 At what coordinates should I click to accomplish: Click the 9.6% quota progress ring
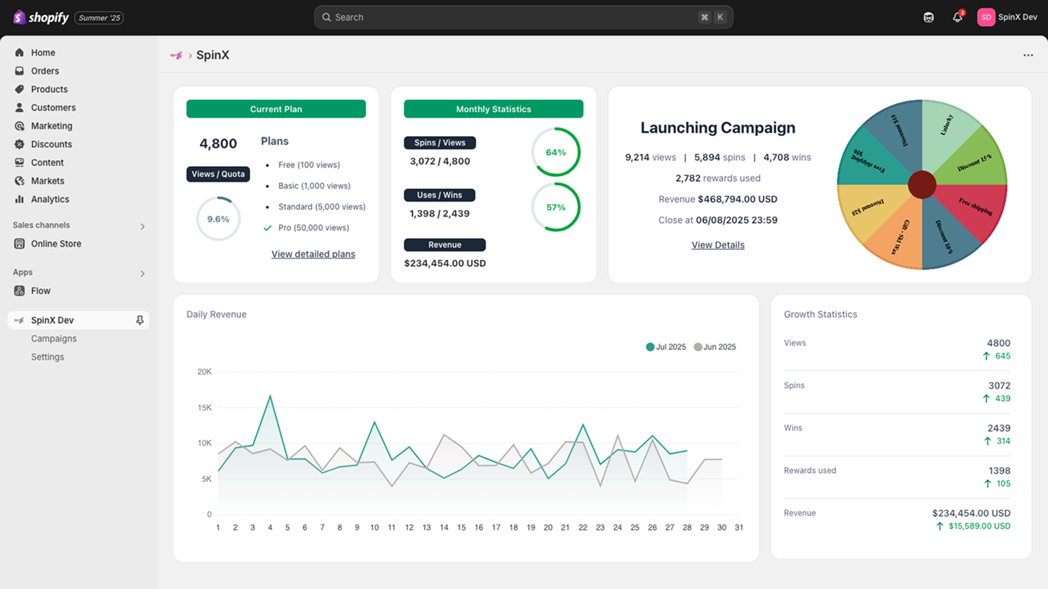tap(218, 219)
